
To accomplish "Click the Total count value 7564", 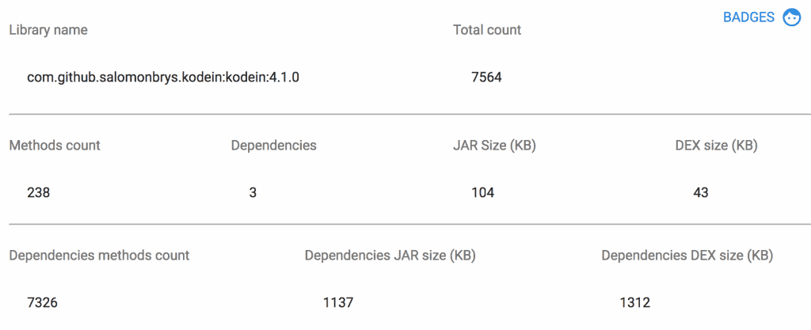I will [x=486, y=78].
